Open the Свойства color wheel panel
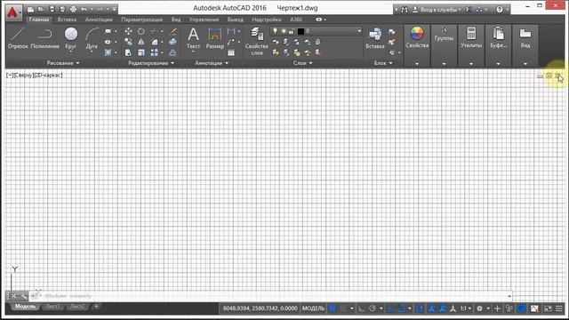569x320 pixels. [x=417, y=45]
